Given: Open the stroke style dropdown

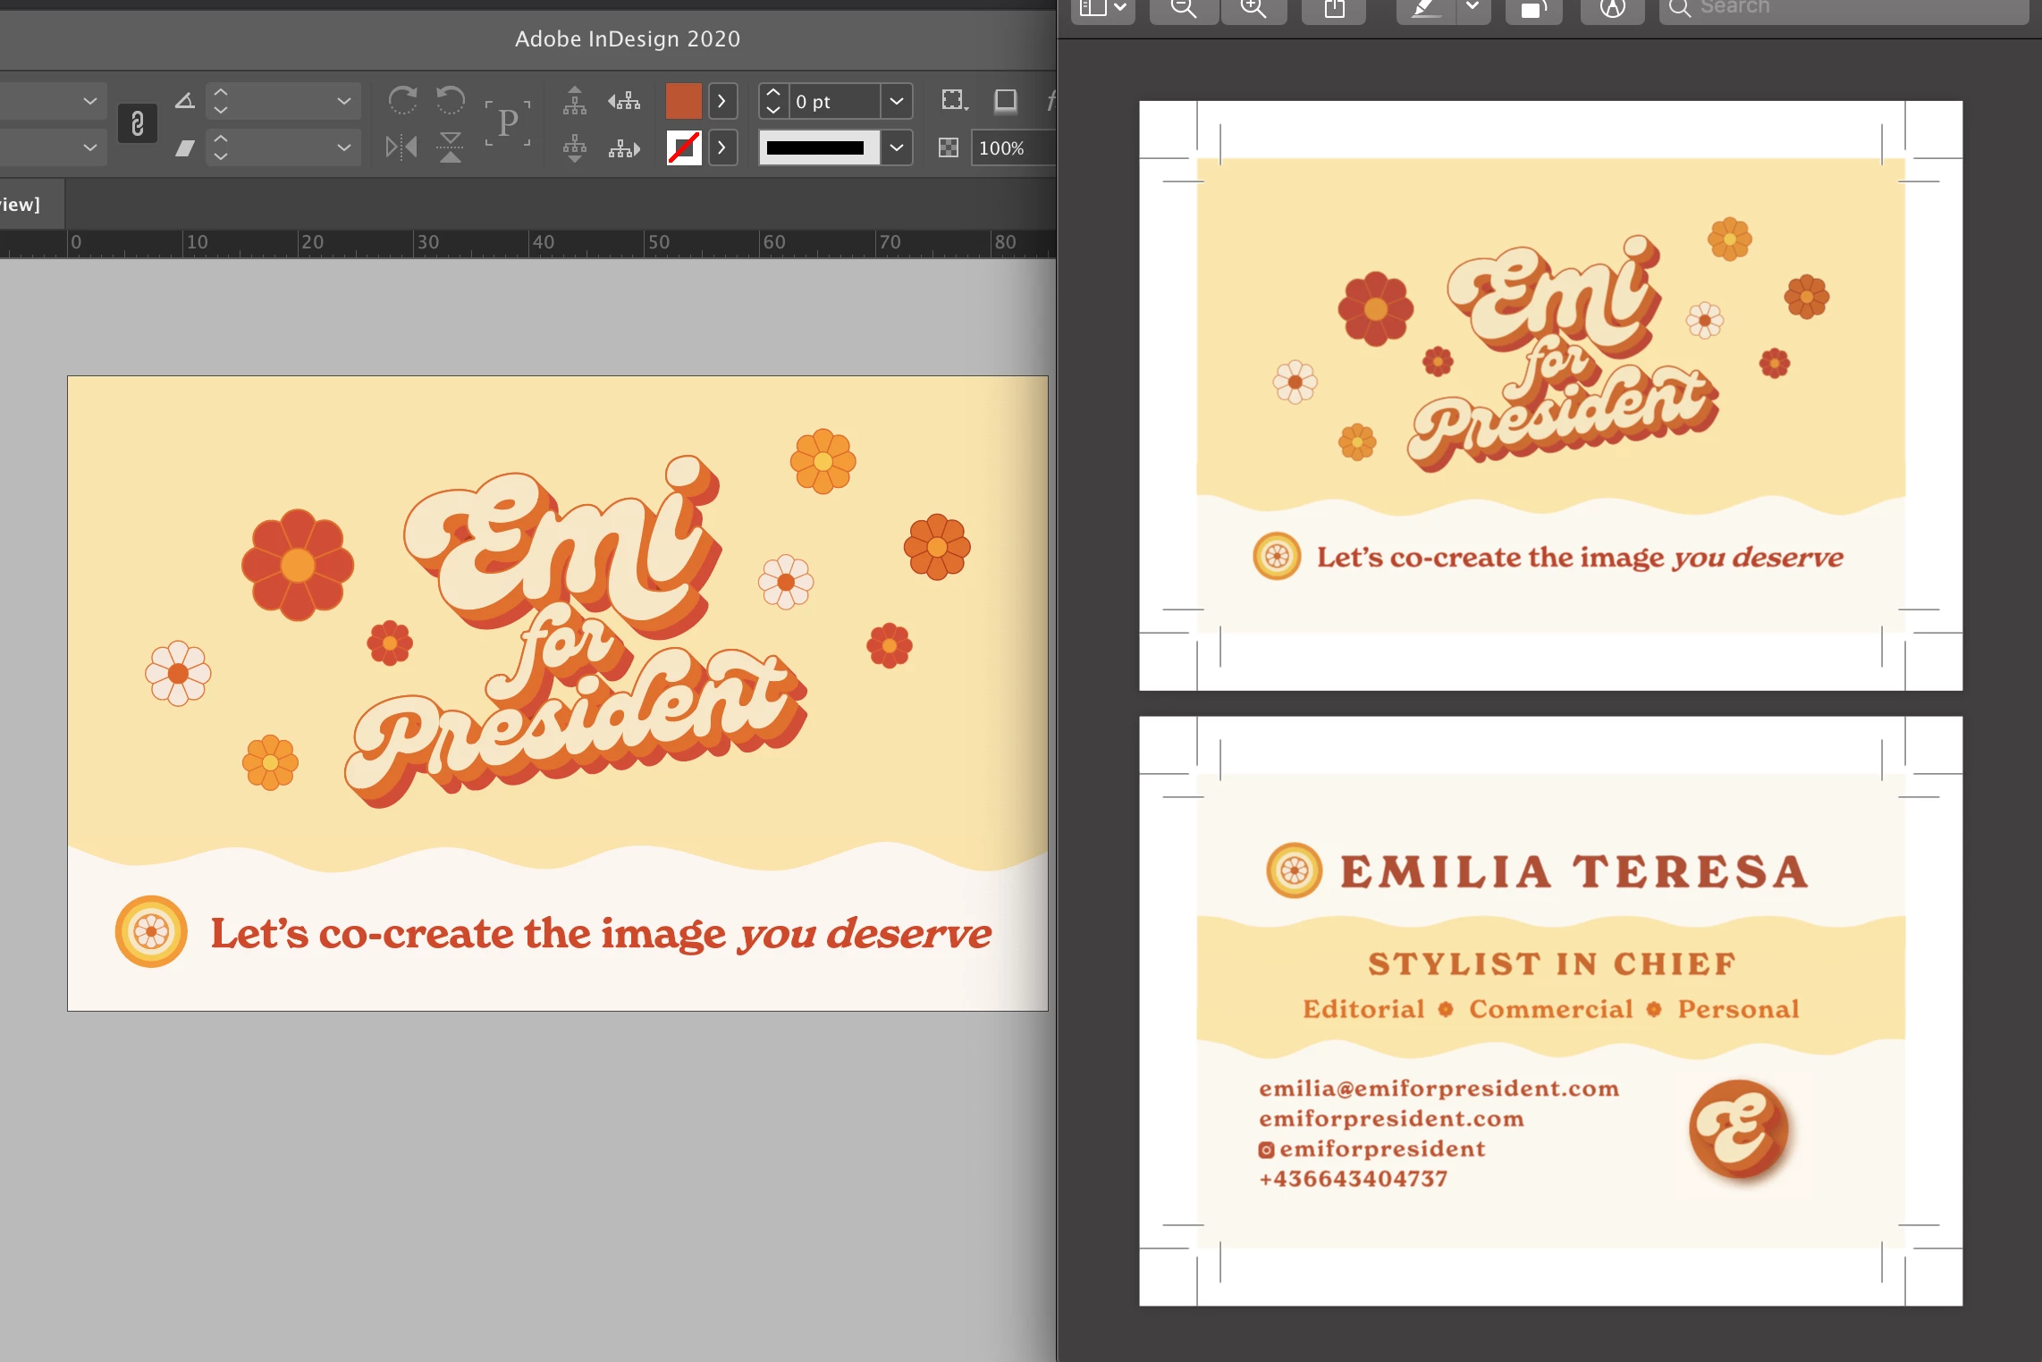Looking at the screenshot, I should click(896, 147).
